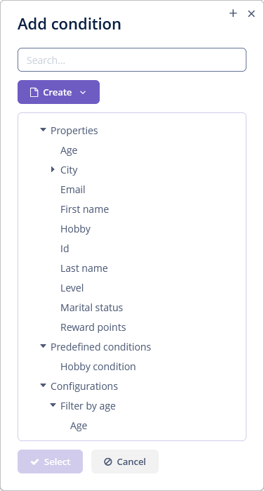Viewport: 264px width, 491px height.
Task: Click the Select button
Action: (50, 461)
